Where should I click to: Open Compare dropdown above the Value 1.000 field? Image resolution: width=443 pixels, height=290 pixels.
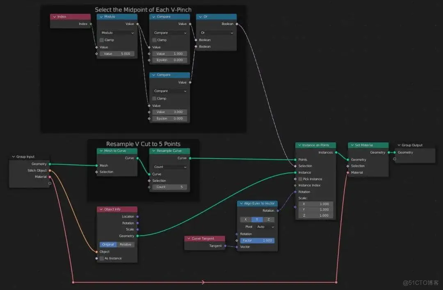tap(169, 33)
